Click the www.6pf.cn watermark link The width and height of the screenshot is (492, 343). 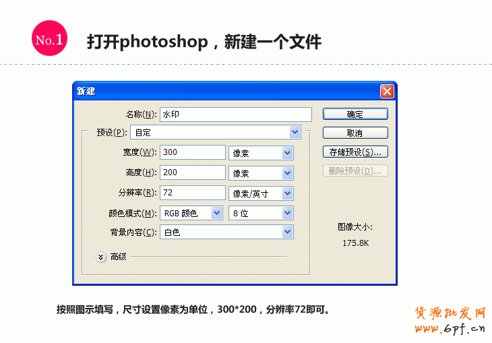[450, 329]
